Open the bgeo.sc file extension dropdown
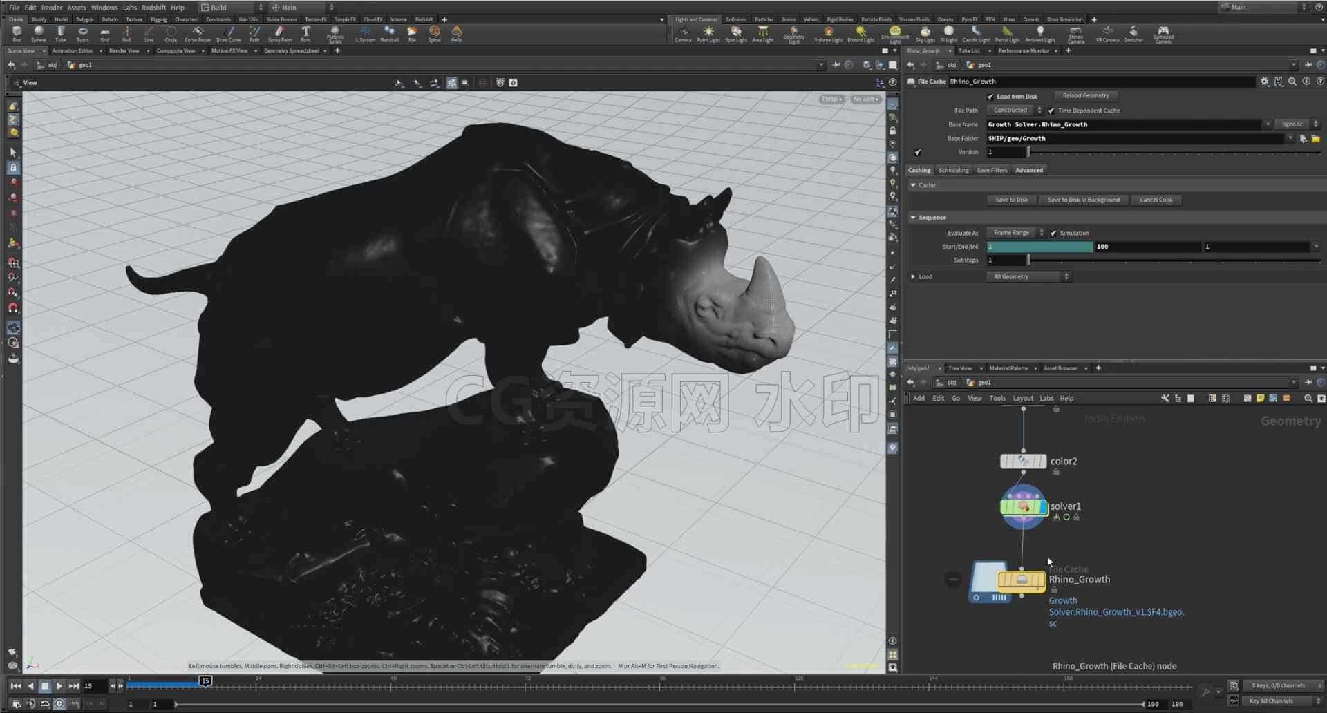This screenshot has width=1327, height=713. tap(1297, 124)
